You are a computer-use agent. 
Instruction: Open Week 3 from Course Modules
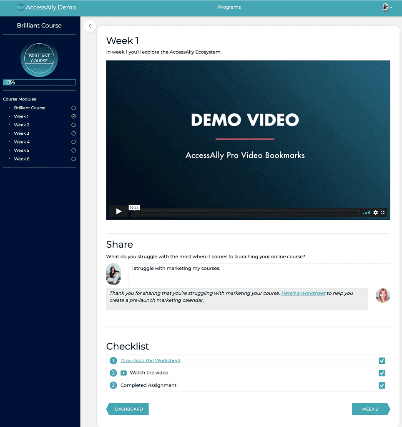pos(21,133)
